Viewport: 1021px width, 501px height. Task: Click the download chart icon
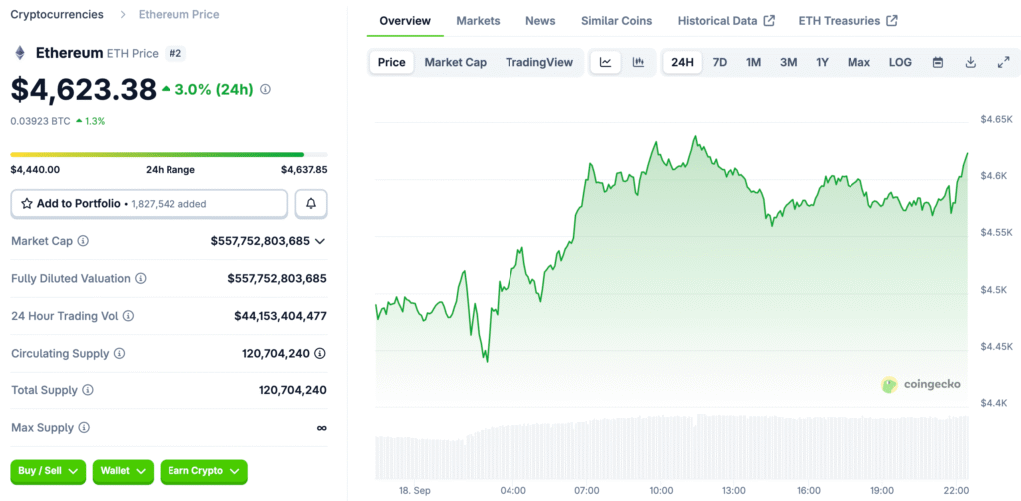(971, 63)
